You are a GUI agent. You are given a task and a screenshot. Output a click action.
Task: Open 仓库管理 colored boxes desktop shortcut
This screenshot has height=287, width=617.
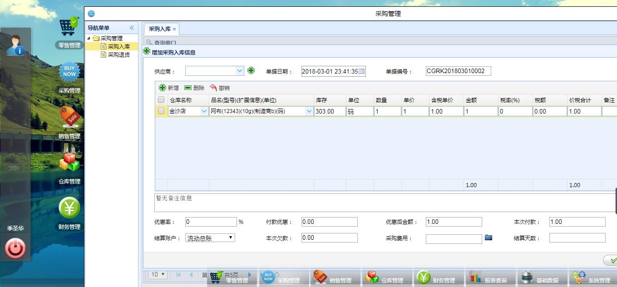click(69, 168)
